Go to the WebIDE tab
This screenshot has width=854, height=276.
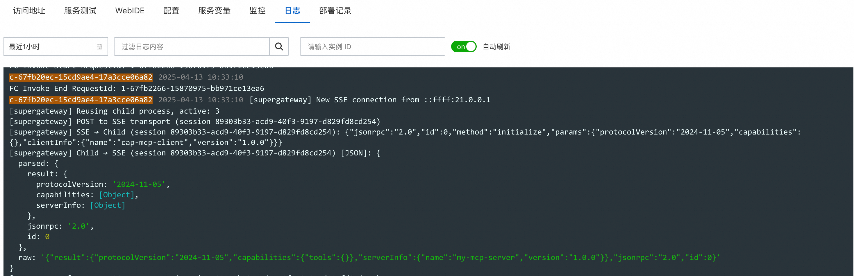tap(130, 11)
